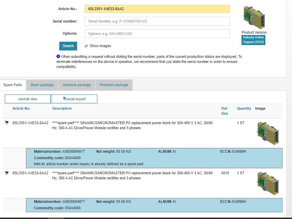Open the product image near Product Version
The width and height of the screenshot is (292, 219).
point(254,17)
